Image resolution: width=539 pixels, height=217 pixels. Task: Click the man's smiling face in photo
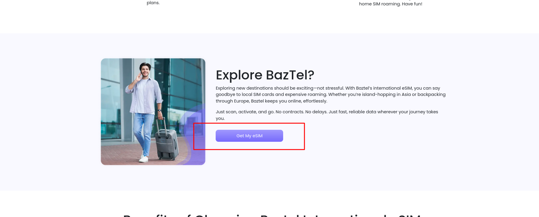145,71
